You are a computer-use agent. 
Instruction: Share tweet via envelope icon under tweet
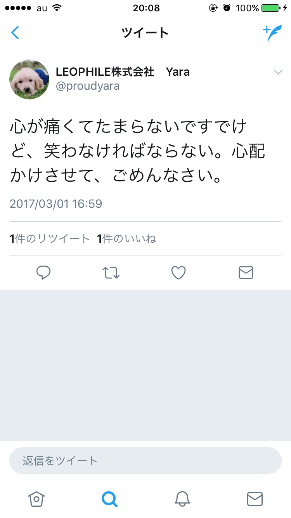tap(246, 273)
